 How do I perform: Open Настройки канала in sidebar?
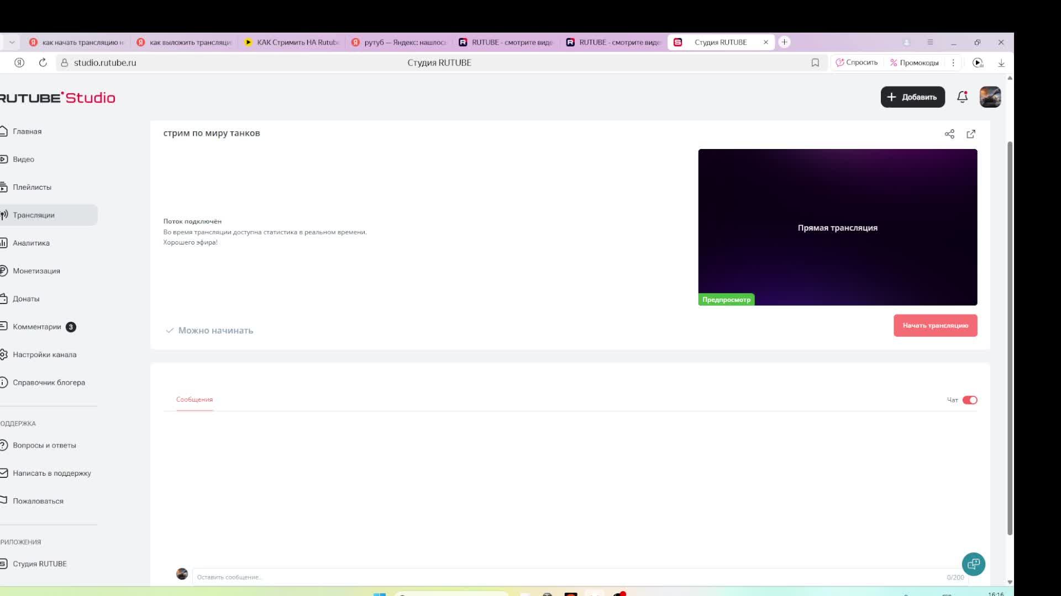(x=44, y=355)
